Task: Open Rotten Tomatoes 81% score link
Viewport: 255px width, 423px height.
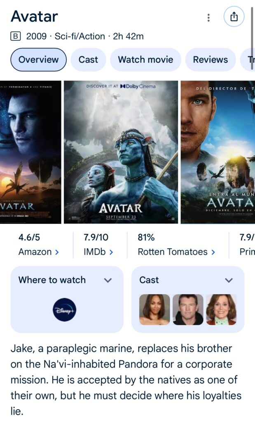Action: point(177,245)
